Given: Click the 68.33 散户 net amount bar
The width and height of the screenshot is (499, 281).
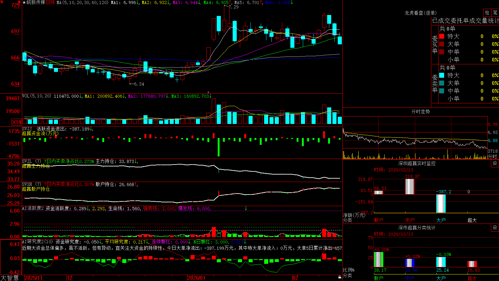Looking at the screenshot, I should [x=378, y=192].
